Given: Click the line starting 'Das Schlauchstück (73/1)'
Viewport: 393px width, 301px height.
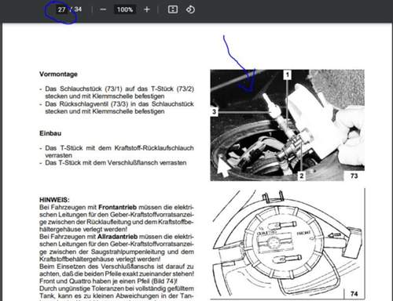Looking at the screenshot, I should [119, 89].
